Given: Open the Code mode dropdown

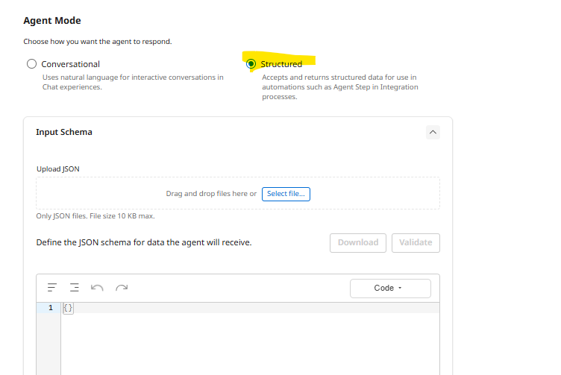Looking at the screenshot, I should (x=390, y=289).
